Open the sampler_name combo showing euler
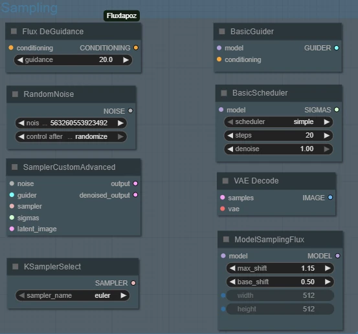Screen dimensions: 358x334 tap(73, 295)
